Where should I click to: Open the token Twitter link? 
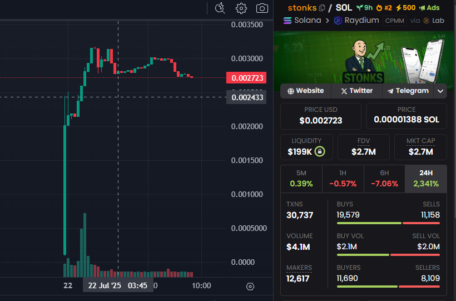tap(356, 91)
